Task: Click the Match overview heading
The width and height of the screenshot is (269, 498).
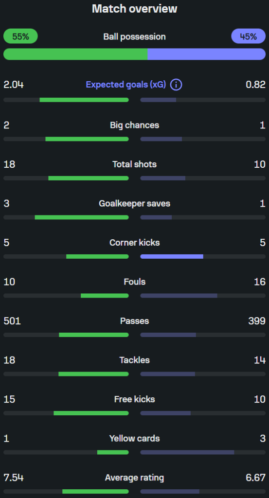Action: [135, 9]
